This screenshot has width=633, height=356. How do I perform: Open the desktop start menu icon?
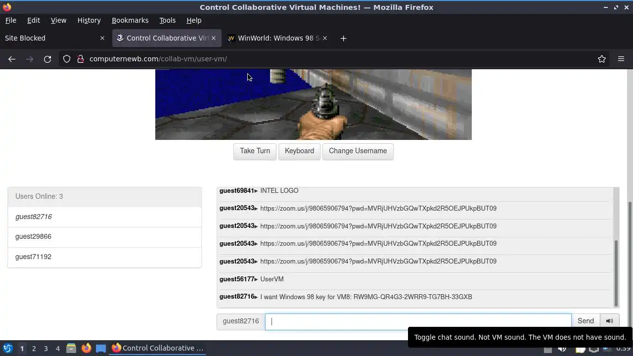[7, 348]
